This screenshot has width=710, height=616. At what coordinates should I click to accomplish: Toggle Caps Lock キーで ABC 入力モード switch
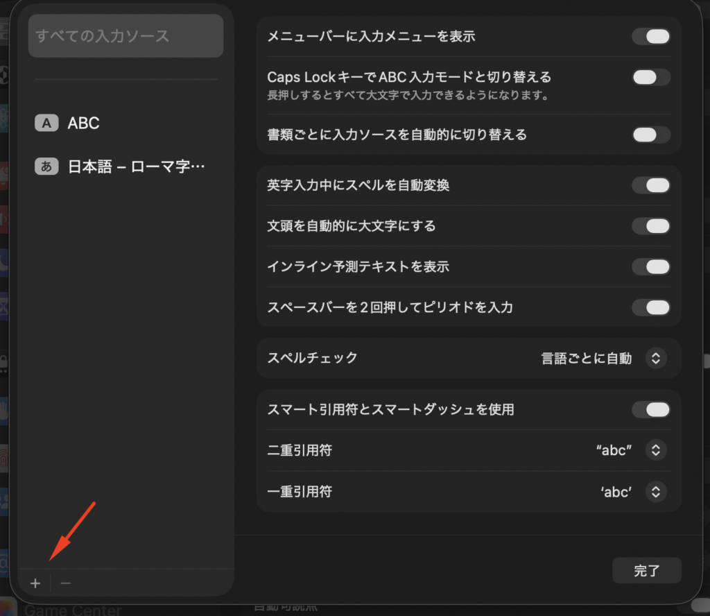(650, 77)
